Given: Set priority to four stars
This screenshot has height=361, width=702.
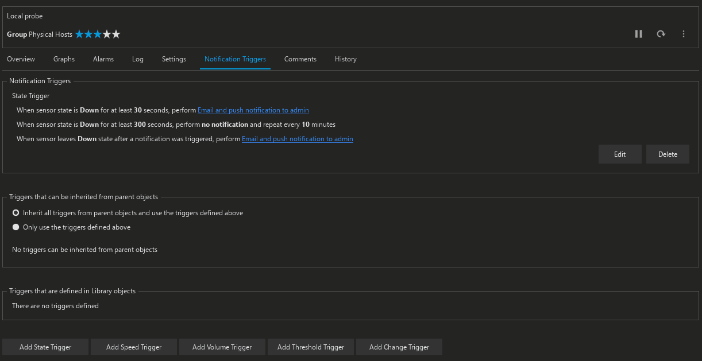Looking at the screenshot, I should pyautogui.click(x=107, y=34).
